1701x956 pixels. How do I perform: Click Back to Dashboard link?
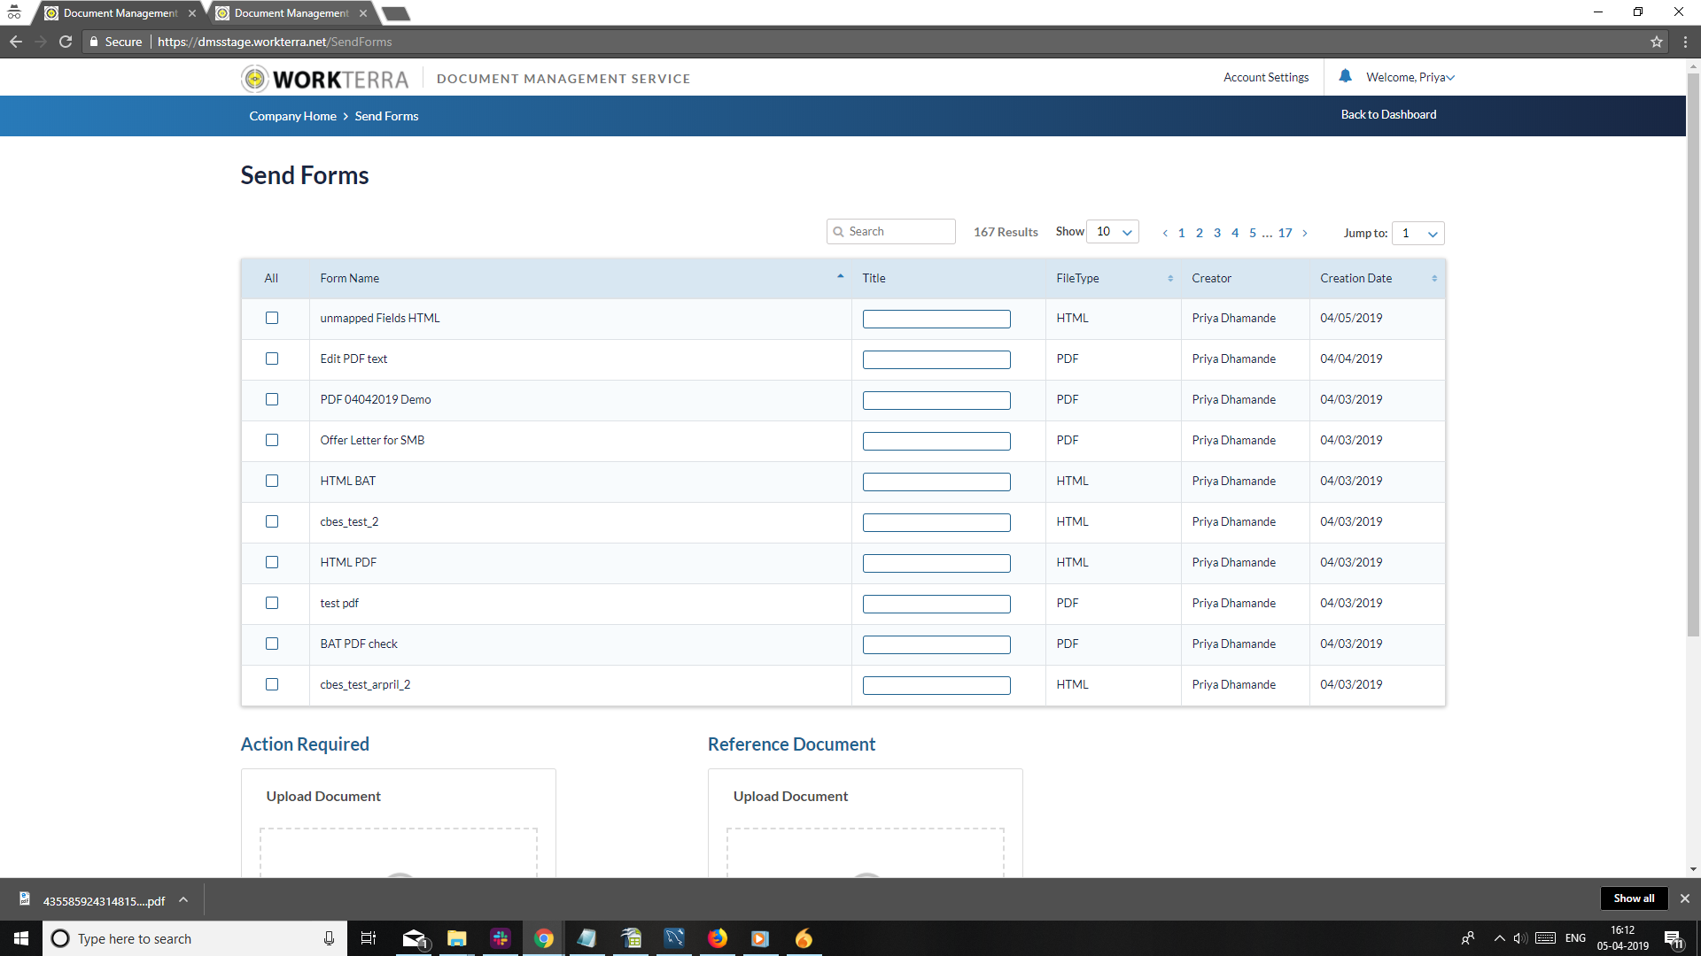click(x=1388, y=114)
